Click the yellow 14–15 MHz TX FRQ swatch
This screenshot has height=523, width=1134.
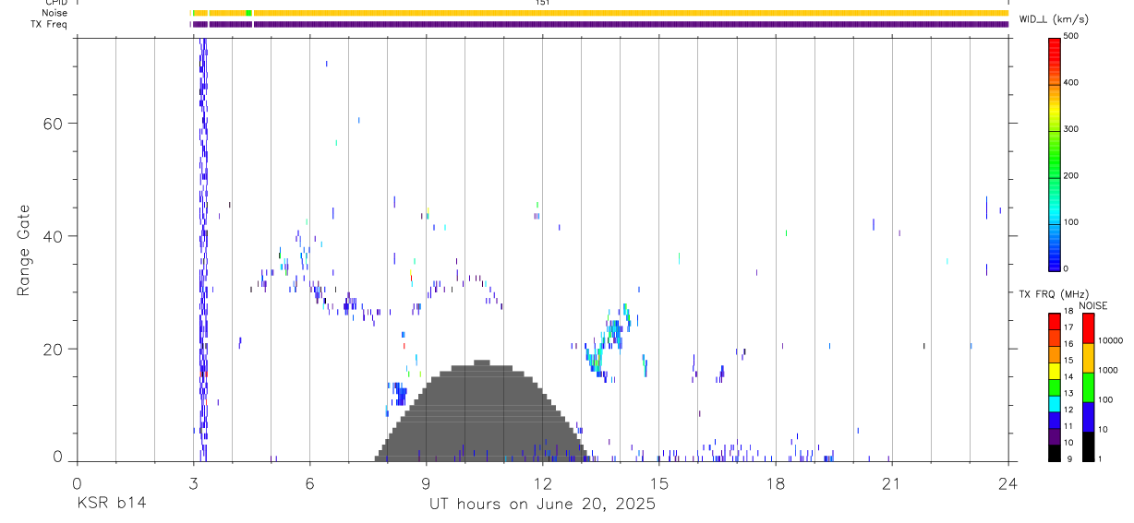[x=1054, y=371]
